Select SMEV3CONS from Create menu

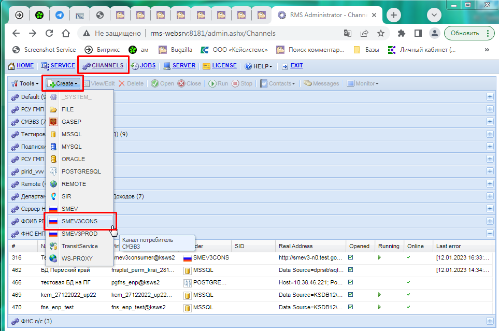80,221
